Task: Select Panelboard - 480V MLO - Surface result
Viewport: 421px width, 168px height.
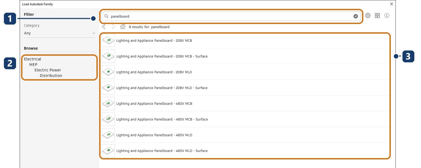Action: click(x=245, y=151)
